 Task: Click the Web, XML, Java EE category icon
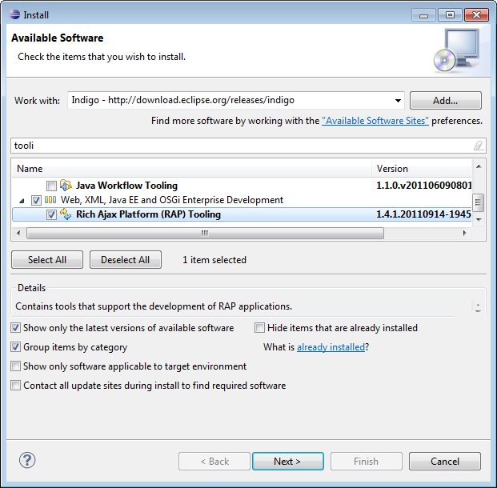click(x=50, y=200)
